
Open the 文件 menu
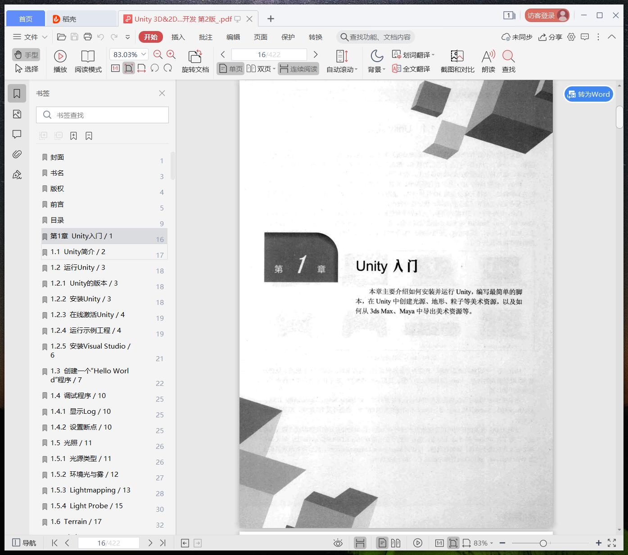[30, 37]
